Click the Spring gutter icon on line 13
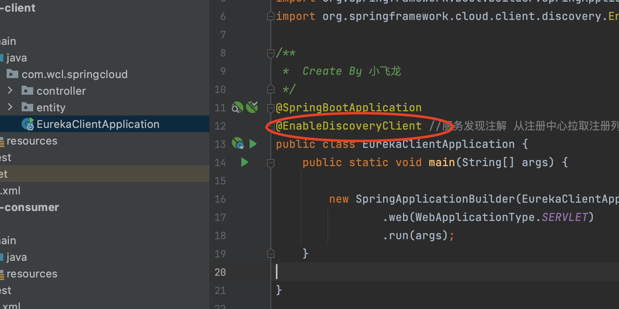Viewport: 619px width, 309px height. pos(238,144)
